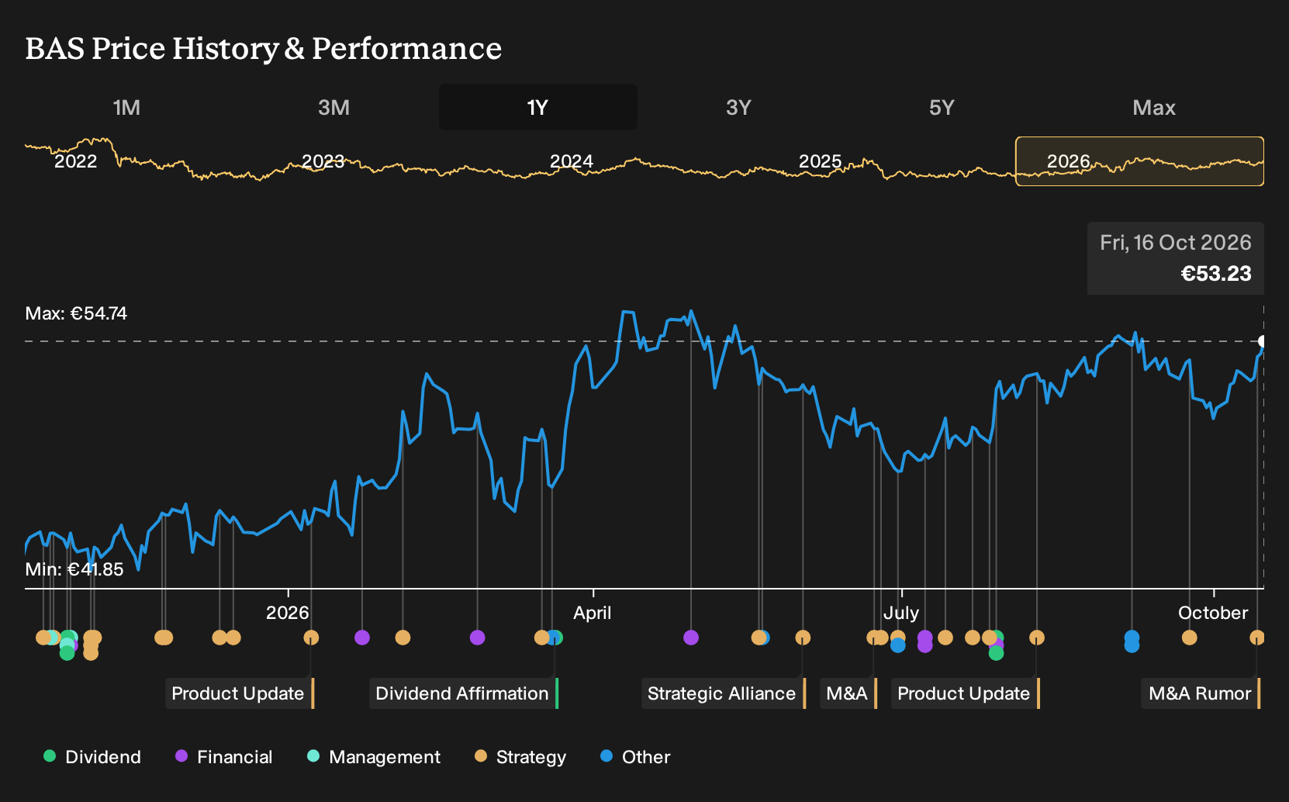Viewport: 1289px width, 802px height.
Task: Click the April axis label
Action: tap(593, 613)
